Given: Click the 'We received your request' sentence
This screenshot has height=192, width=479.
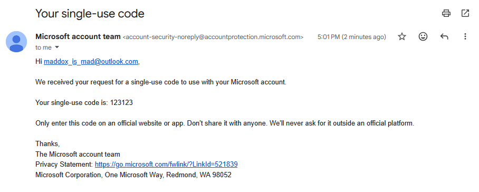Looking at the screenshot, I should click(x=161, y=82).
